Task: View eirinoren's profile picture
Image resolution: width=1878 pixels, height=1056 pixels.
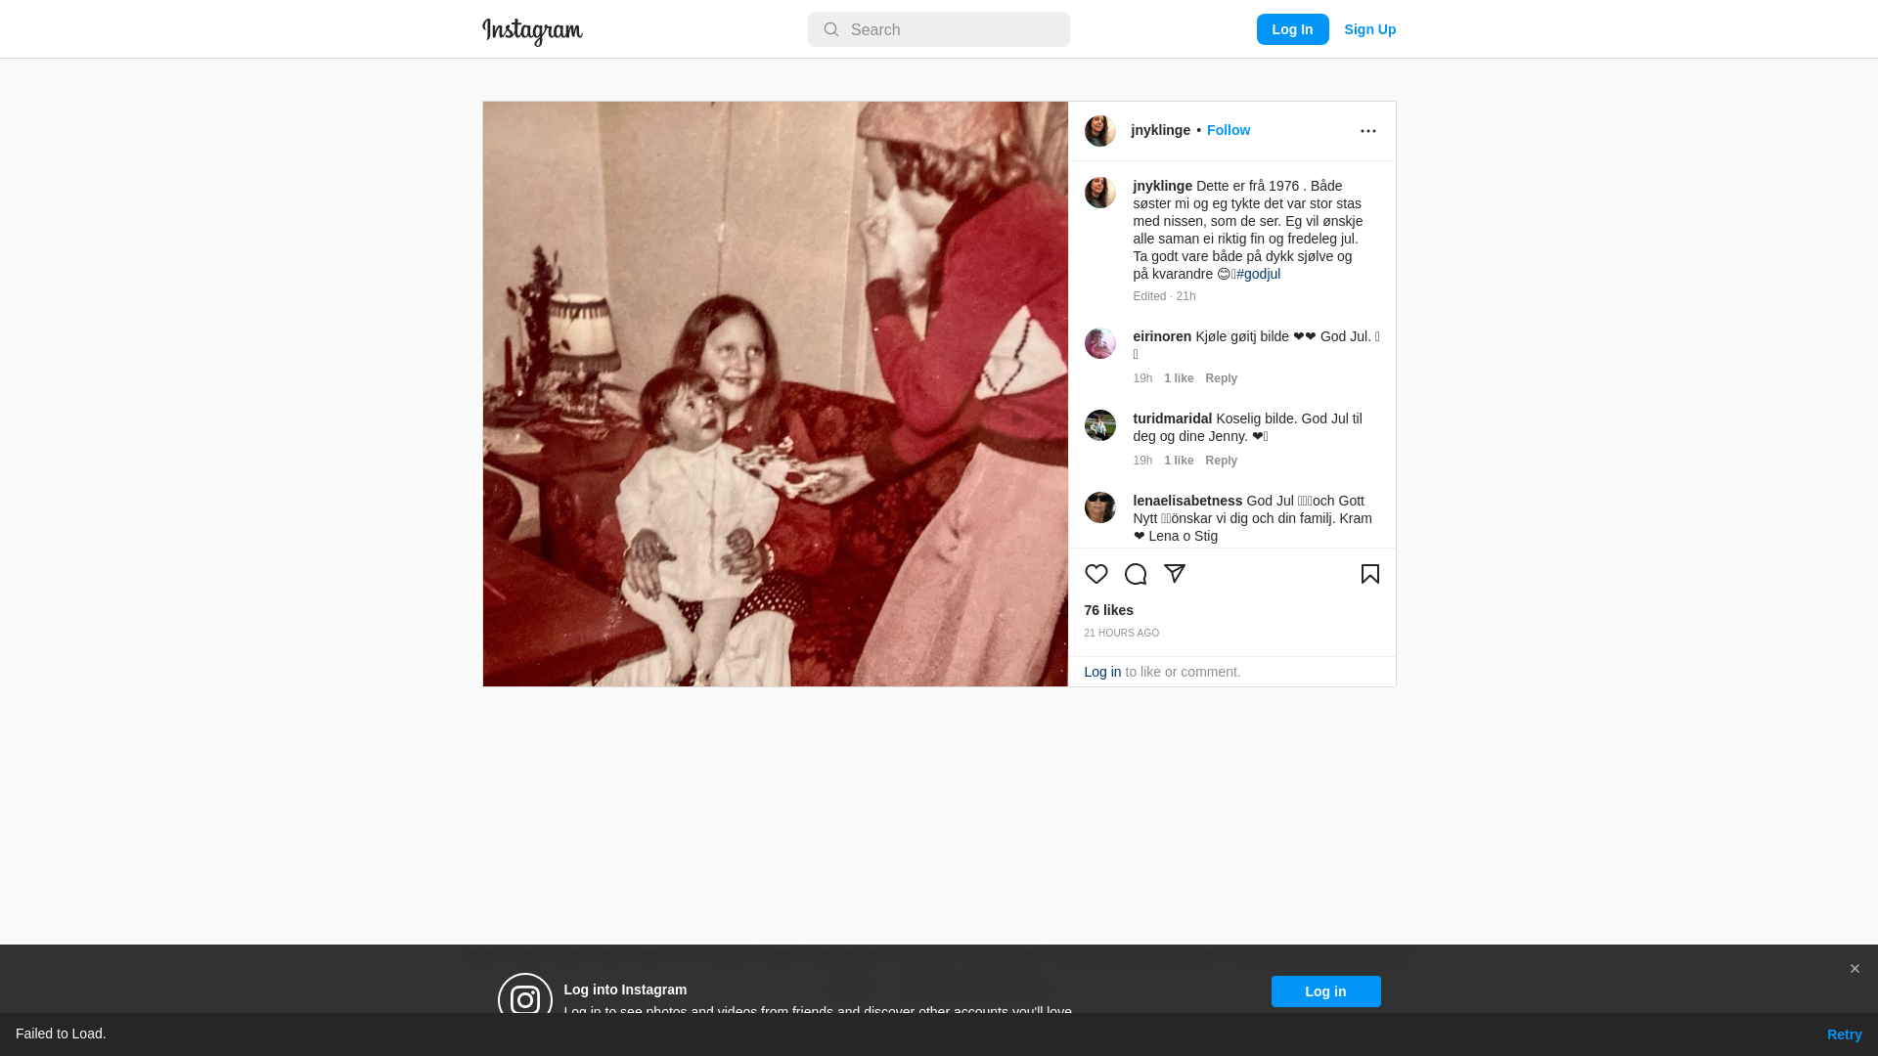Action: coord(1099,343)
